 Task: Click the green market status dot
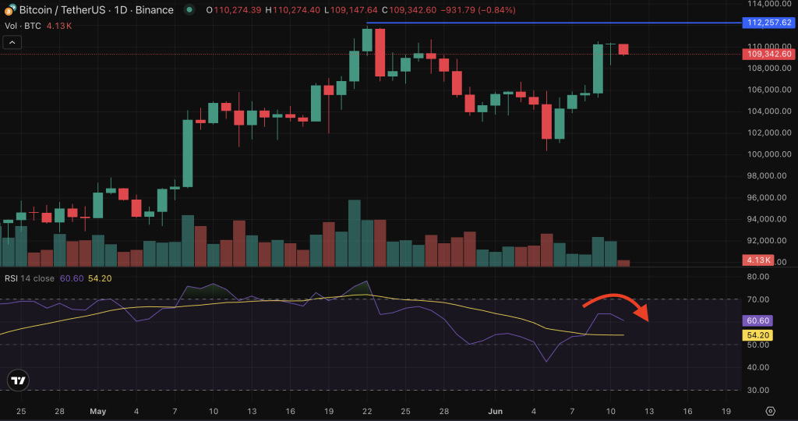[x=189, y=9]
